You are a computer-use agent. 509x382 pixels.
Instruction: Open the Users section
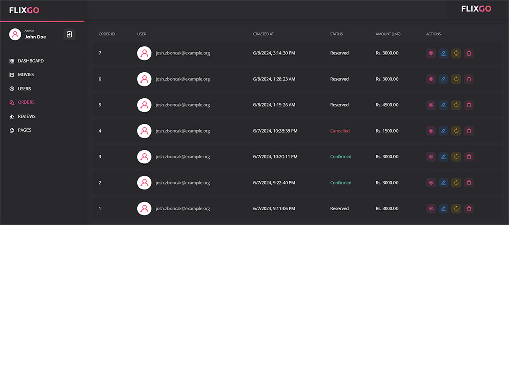tap(20, 89)
